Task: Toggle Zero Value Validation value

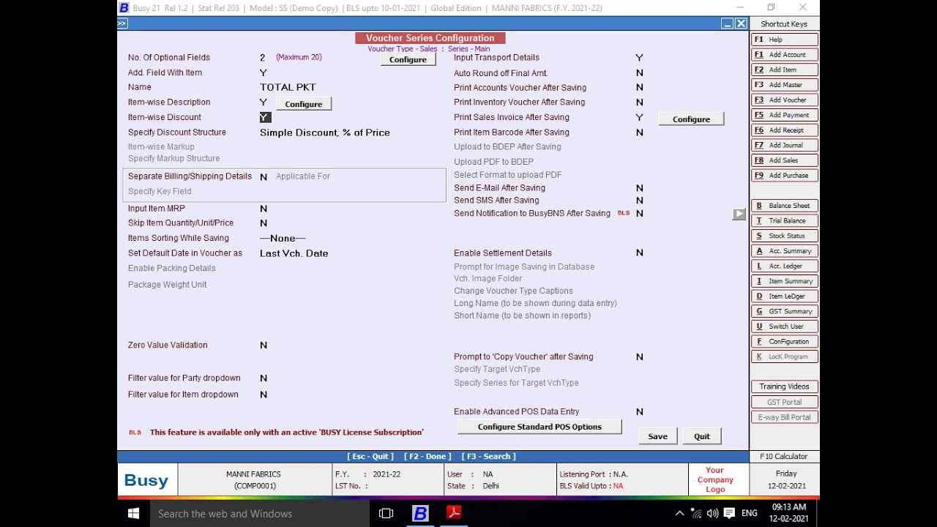Action: 264,345
